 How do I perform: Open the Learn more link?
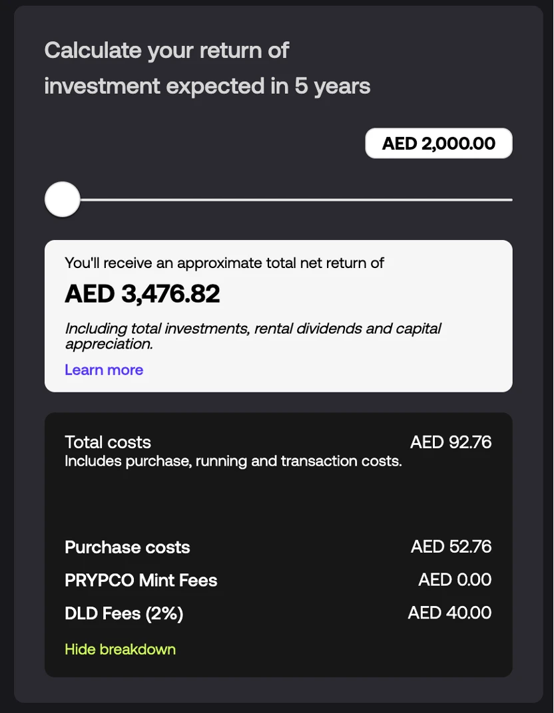pos(104,370)
